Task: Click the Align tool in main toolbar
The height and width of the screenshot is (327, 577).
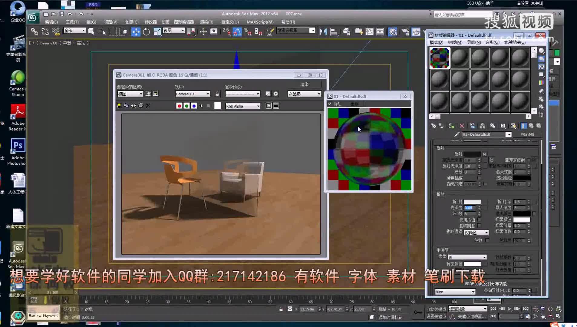Action: 334,31
